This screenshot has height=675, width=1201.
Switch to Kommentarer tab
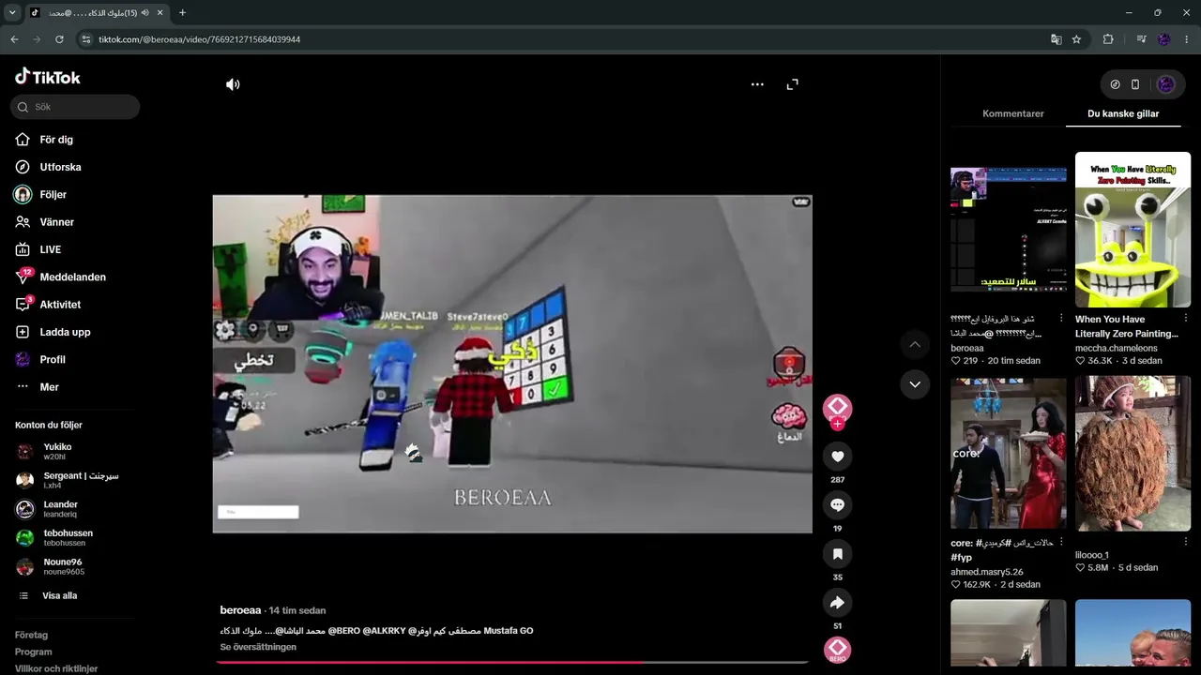pos(1013,113)
